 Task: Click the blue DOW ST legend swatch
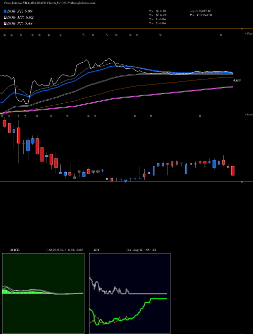6,11
